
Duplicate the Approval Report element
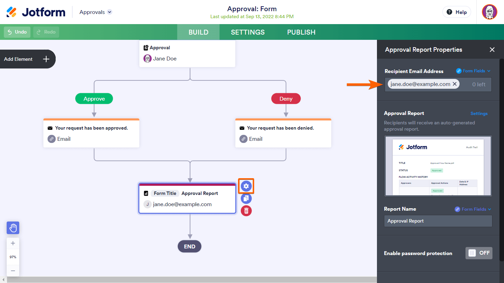[246, 198]
